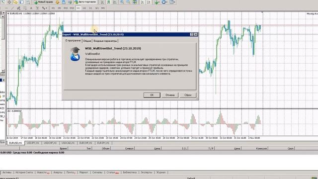
Task: Tile chart windows with grid icon
Action: coord(135,2)
